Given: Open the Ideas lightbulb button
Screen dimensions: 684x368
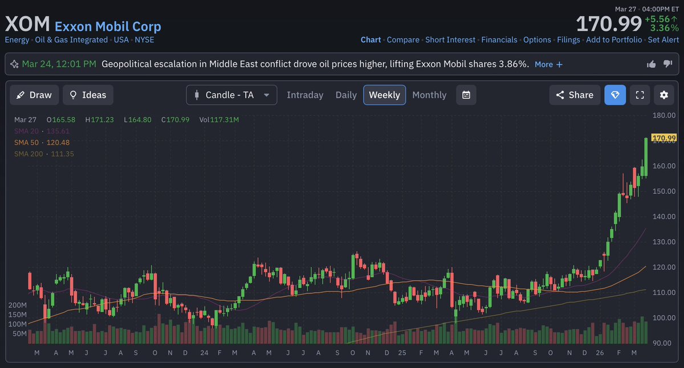Looking at the screenshot, I should (88, 95).
